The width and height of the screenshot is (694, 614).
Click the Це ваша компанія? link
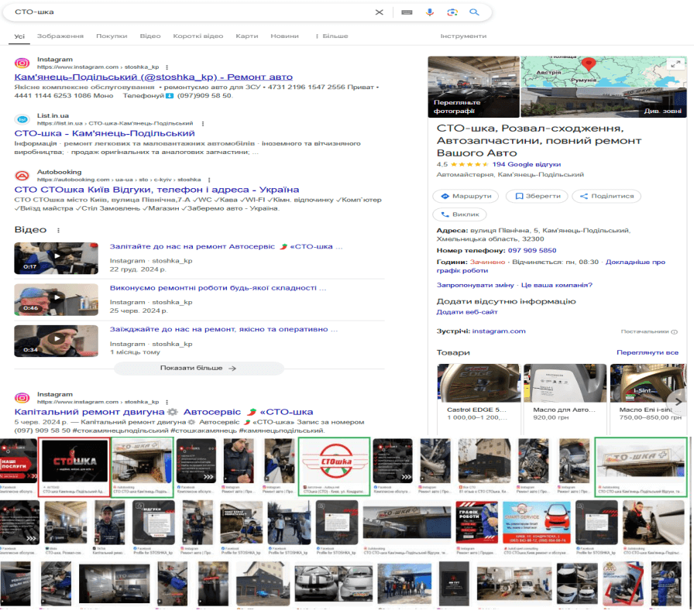[556, 285]
